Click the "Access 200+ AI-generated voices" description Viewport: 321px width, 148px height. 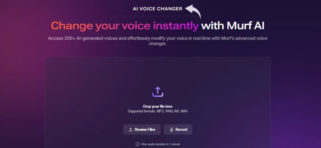click(x=158, y=41)
